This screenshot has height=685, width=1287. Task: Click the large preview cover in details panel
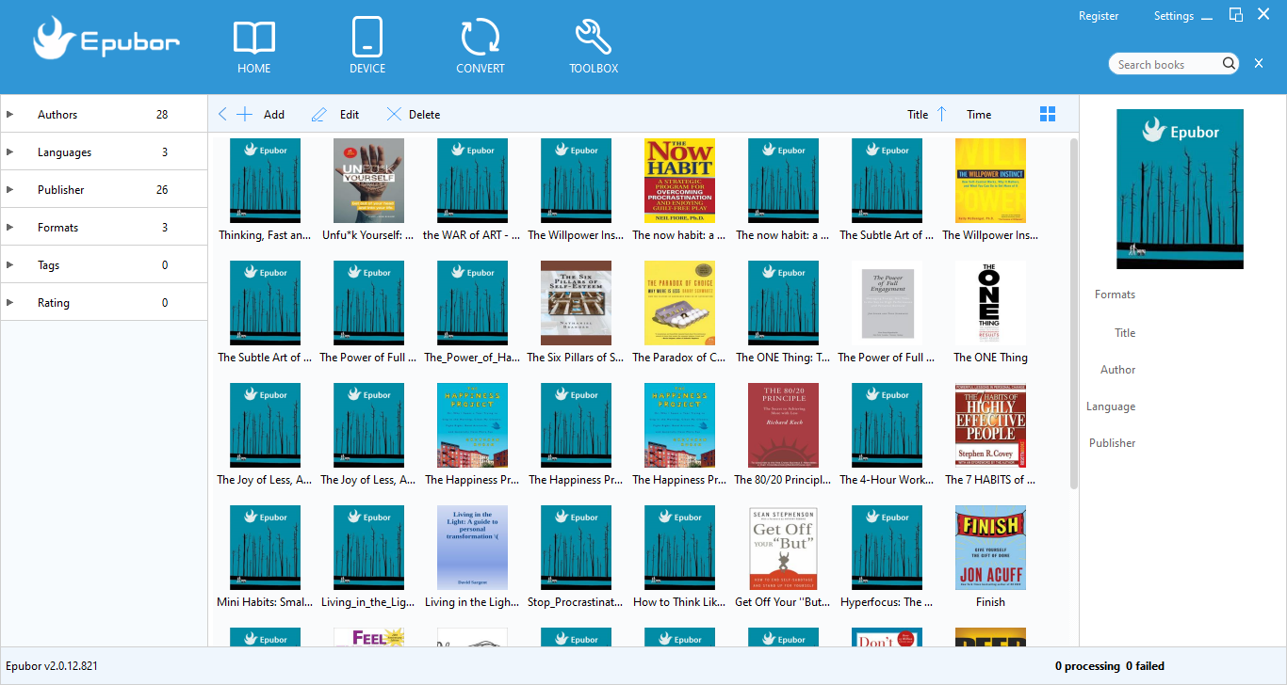point(1180,189)
